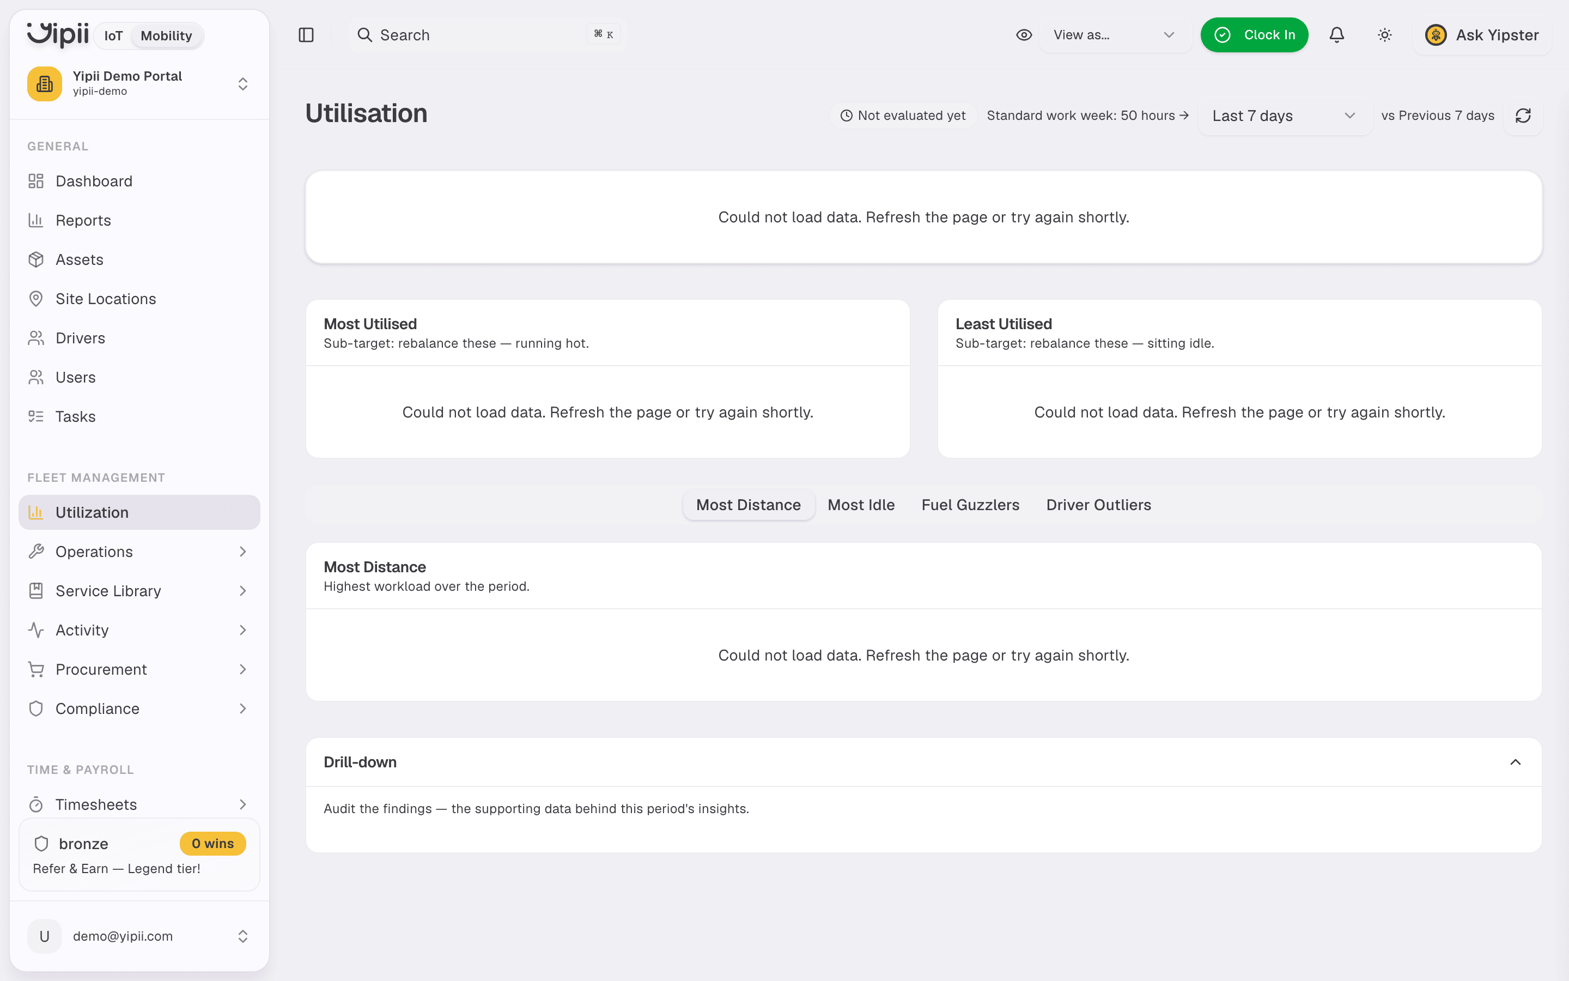Switch to Mobility mode
The height and width of the screenshot is (981, 1569).
167,35
